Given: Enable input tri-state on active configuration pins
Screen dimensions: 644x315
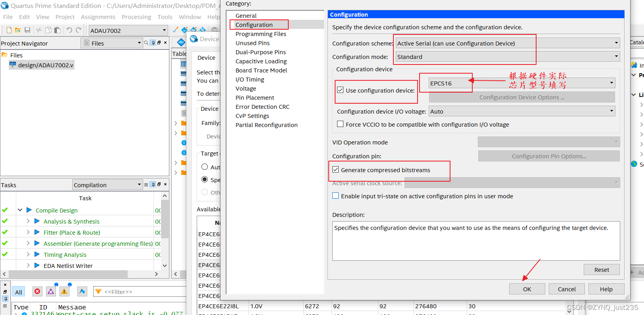Looking at the screenshot, I should [x=335, y=195].
